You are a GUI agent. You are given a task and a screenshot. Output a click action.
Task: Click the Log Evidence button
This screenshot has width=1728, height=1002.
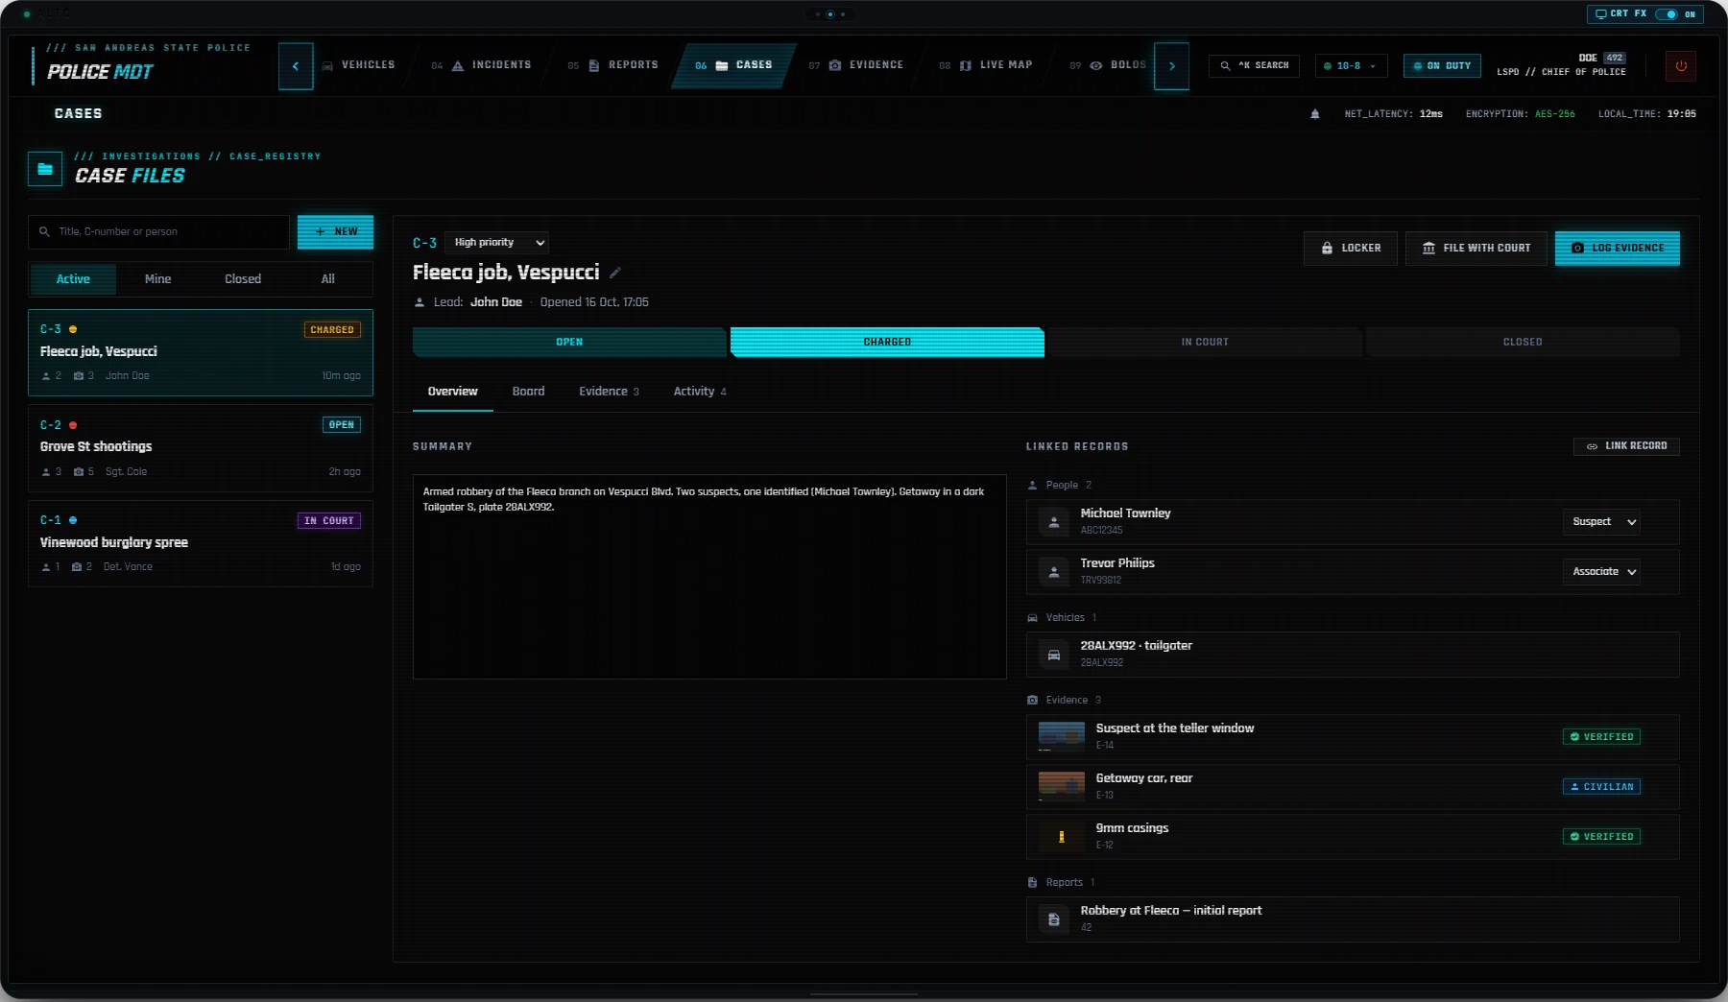point(1618,249)
